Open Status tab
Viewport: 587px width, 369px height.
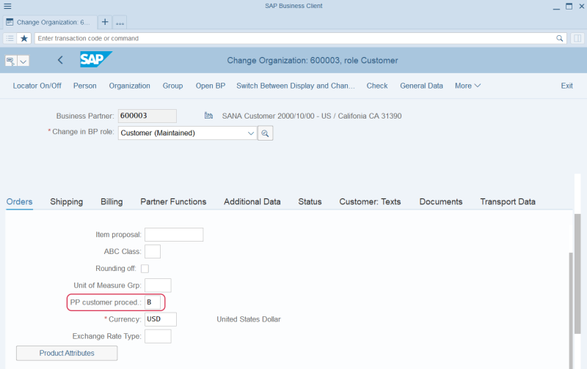click(x=310, y=201)
